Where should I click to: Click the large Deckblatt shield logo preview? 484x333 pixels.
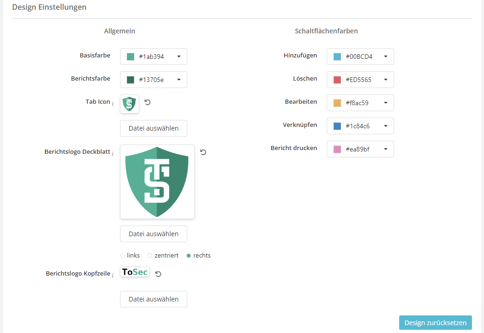tap(158, 182)
